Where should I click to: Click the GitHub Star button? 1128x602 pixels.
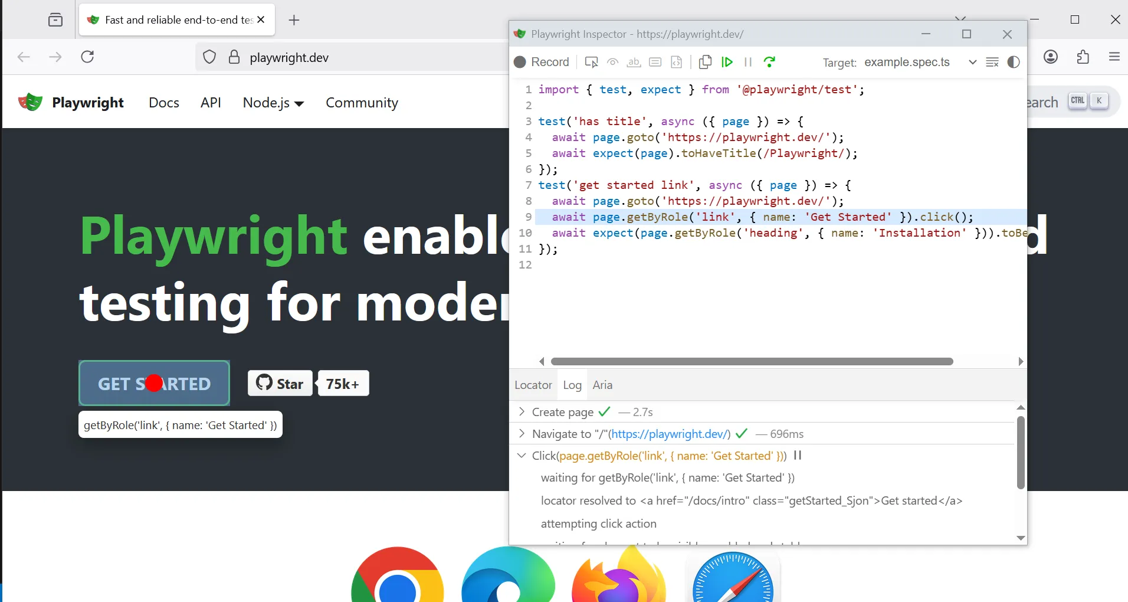(x=280, y=384)
